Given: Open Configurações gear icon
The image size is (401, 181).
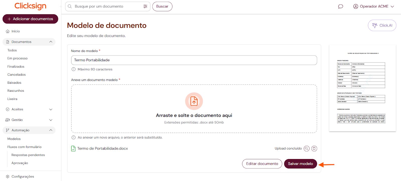Looking at the screenshot, I should click(x=8, y=176).
